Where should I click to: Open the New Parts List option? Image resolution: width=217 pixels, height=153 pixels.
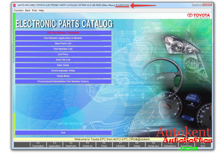(x=63, y=43)
